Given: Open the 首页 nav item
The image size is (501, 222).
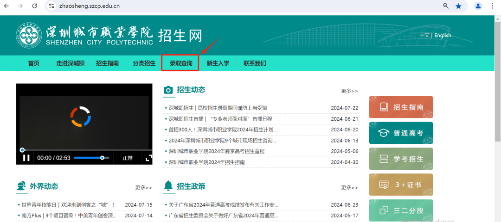Looking at the screenshot, I should tap(33, 63).
